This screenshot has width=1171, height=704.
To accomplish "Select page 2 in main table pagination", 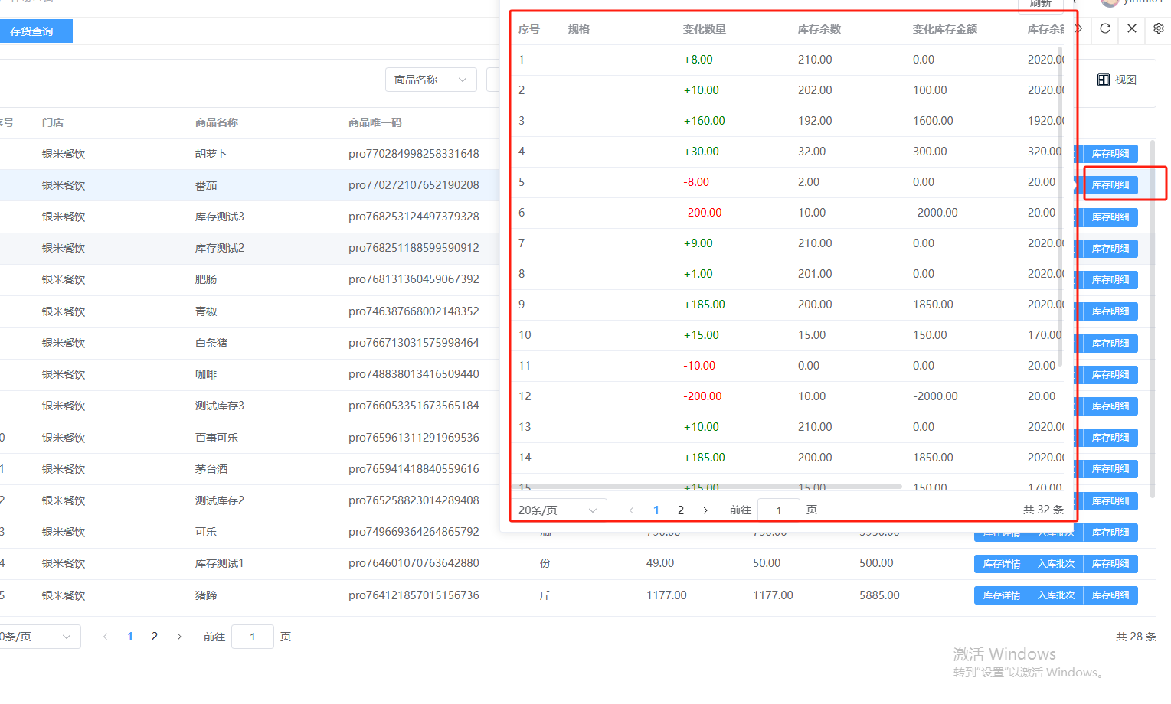I will point(155,637).
